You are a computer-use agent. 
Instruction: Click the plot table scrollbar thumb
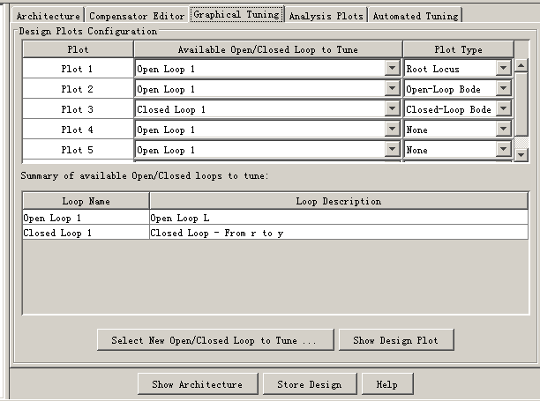[x=521, y=104]
